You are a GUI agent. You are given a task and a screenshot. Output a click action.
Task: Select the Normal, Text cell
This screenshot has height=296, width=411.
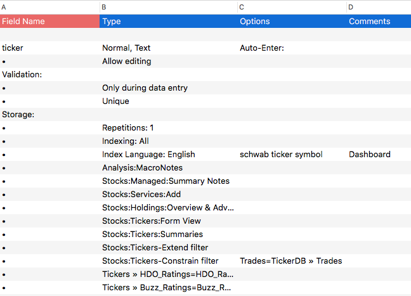[x=169, y=48]
